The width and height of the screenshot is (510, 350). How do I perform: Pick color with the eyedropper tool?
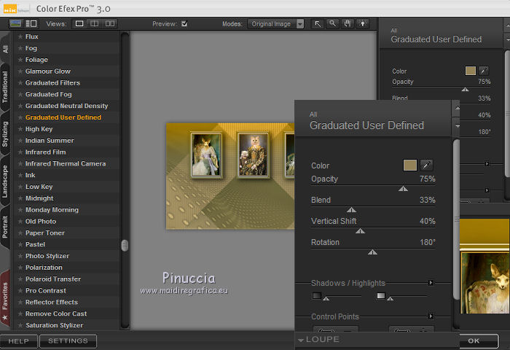click(x=427, y=166)
